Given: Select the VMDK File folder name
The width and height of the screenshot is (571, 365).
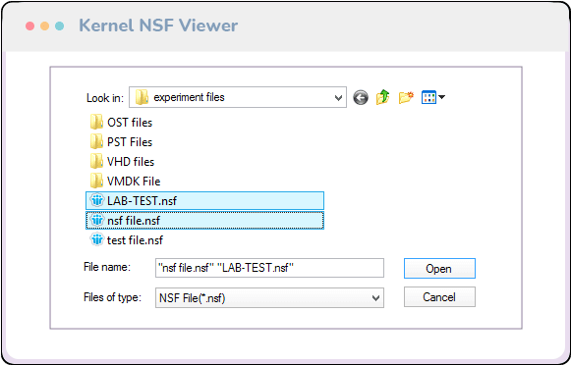Looking at the screenshot, I should [134, 182].
